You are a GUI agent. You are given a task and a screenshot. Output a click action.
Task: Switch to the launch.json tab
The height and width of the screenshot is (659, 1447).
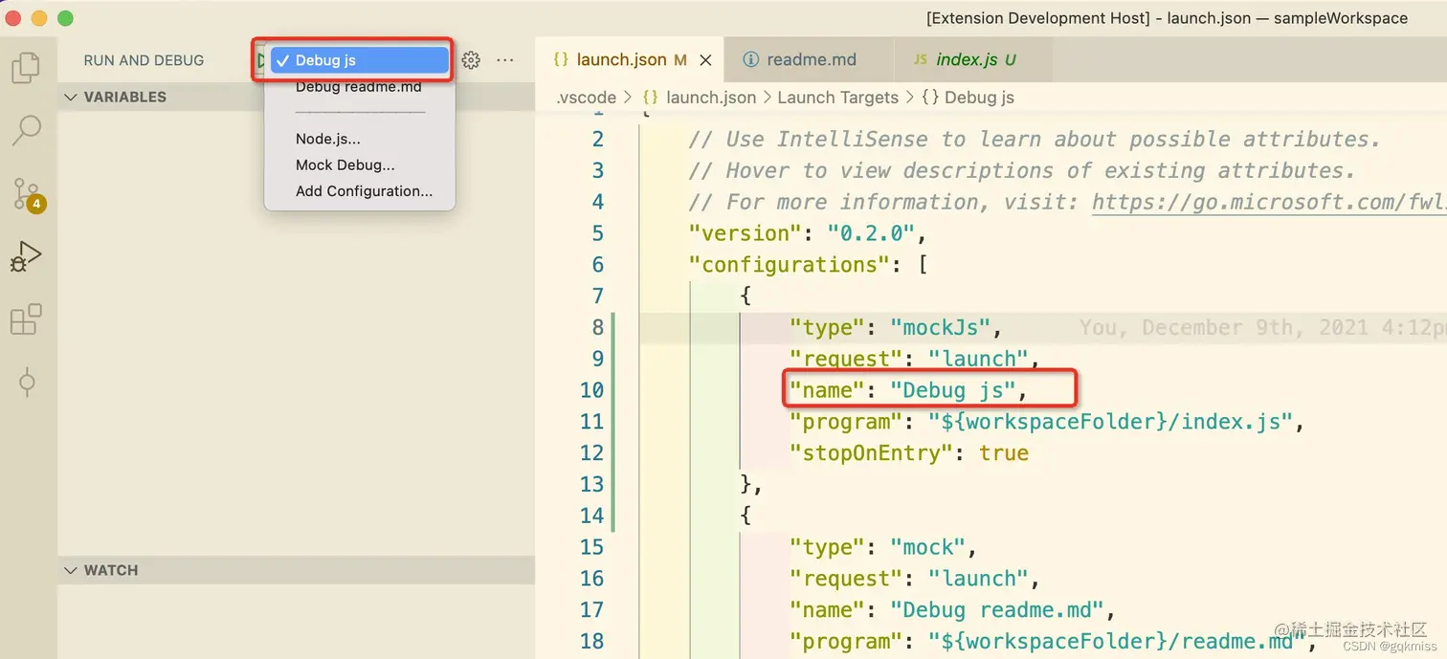[x=630, y=59]
